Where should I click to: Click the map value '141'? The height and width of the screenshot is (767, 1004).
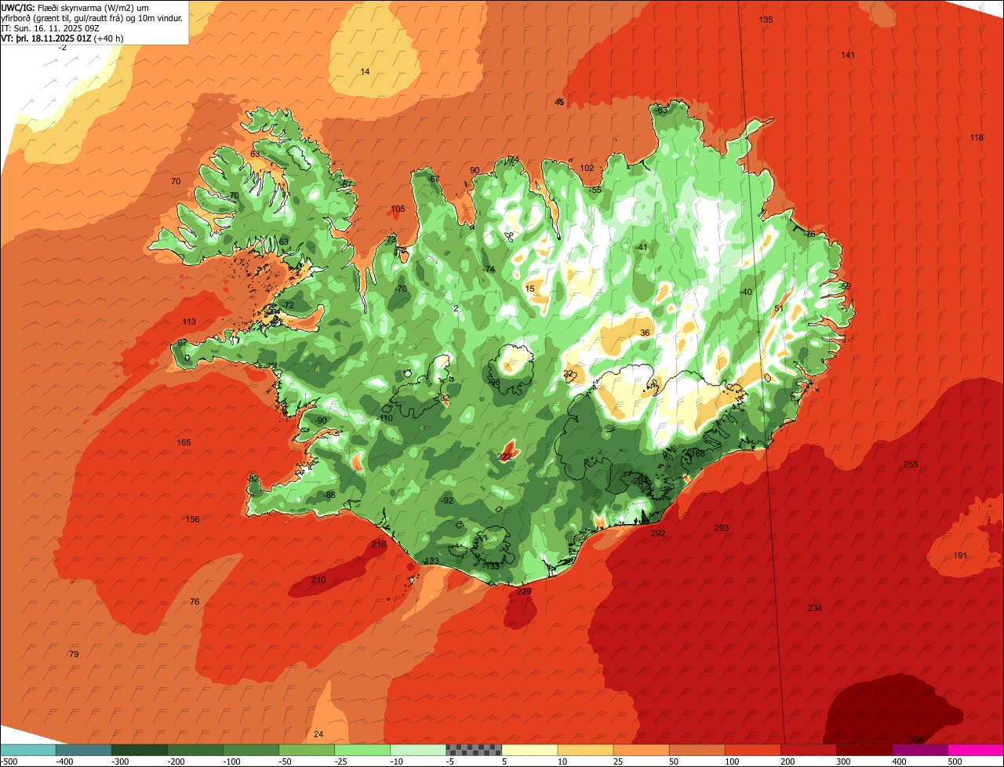848,55
